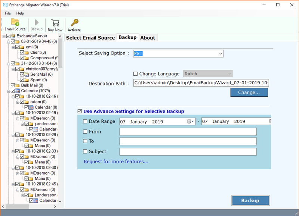Viewport: 299px width, 216px height.
Task: Open the Email Source toolbar icon
Action: click(x=15, y=22)
